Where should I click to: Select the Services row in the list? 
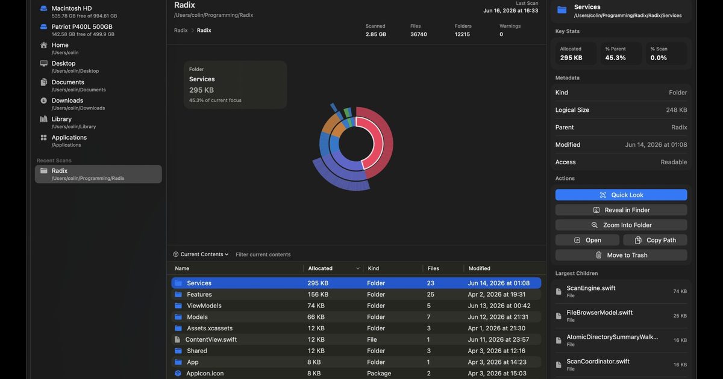pos(356,283)
